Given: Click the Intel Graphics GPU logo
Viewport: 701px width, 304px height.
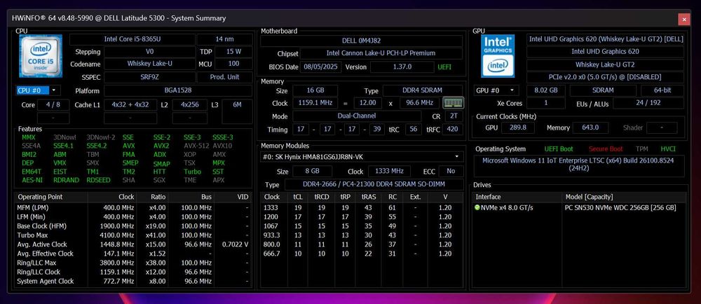Looking at the screenshot, I should coord(498,56).
